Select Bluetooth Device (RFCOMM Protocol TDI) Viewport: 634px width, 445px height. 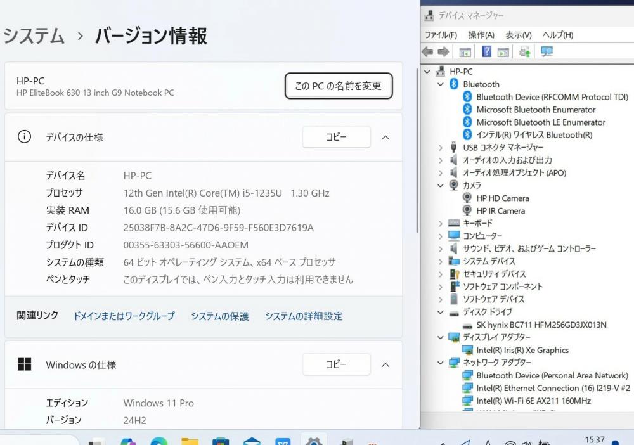click(552, 97)
